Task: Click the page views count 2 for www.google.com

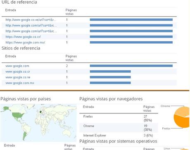Action: click(67, 66)
